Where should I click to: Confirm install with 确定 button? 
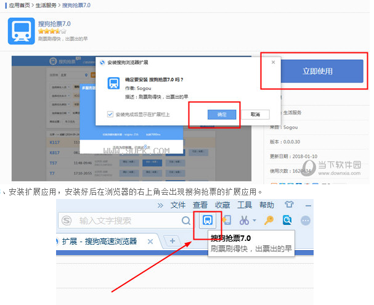click(222, 115)
